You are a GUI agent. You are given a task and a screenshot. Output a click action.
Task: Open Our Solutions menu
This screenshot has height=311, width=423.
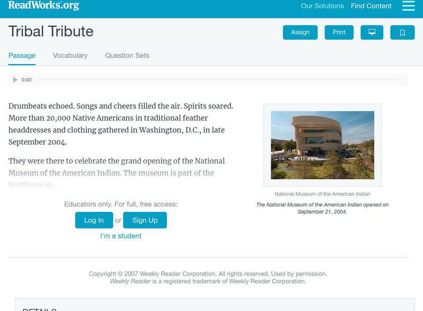coord(322,6)
